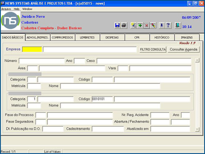Click the Empresa name field

[x=90, y=49]
